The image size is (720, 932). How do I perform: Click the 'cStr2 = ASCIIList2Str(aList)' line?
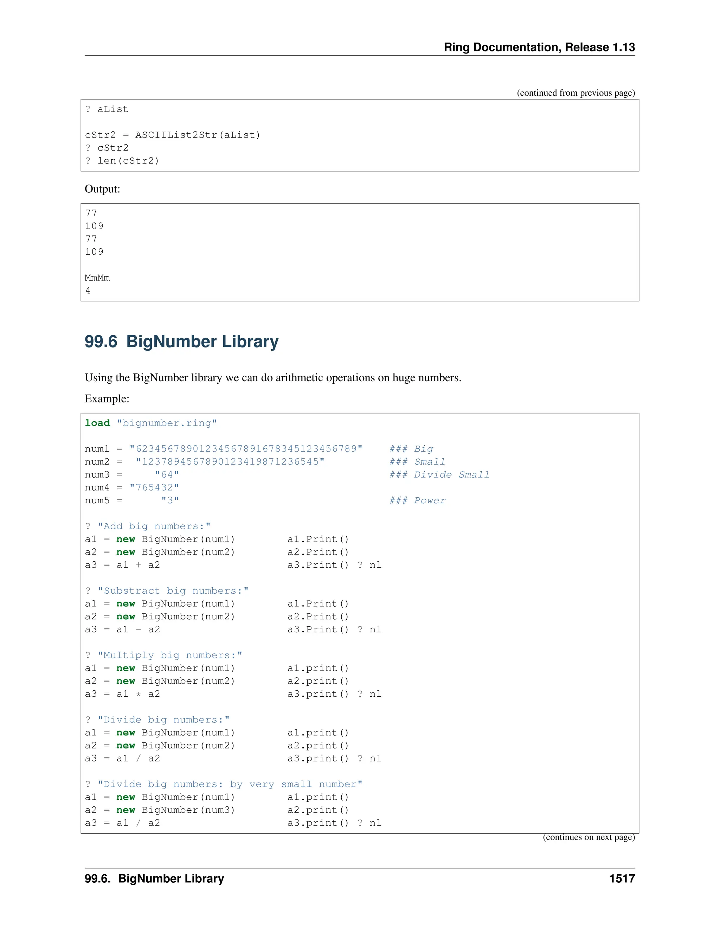click(172, 135)
